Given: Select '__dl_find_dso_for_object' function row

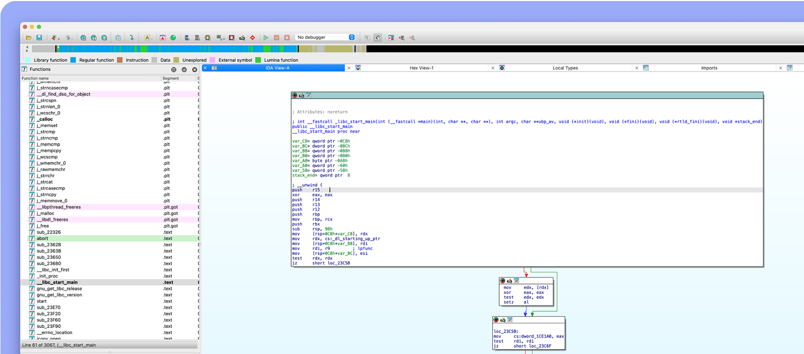Looking at the screenshot, I should [x=110, y=94].
